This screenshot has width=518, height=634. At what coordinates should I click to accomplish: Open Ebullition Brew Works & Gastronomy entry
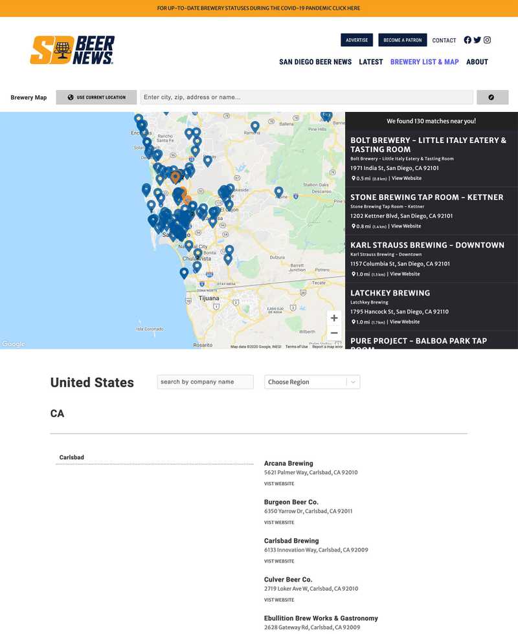321,618
